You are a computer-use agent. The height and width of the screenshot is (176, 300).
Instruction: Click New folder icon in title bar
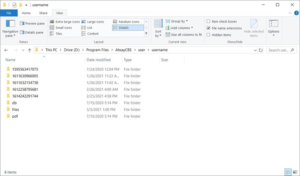pos(21,5)
